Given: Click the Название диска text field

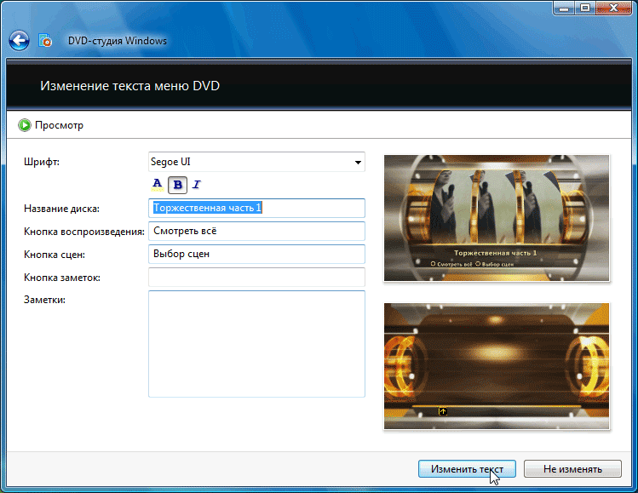Looking at the screenshot, I should 256,208.
